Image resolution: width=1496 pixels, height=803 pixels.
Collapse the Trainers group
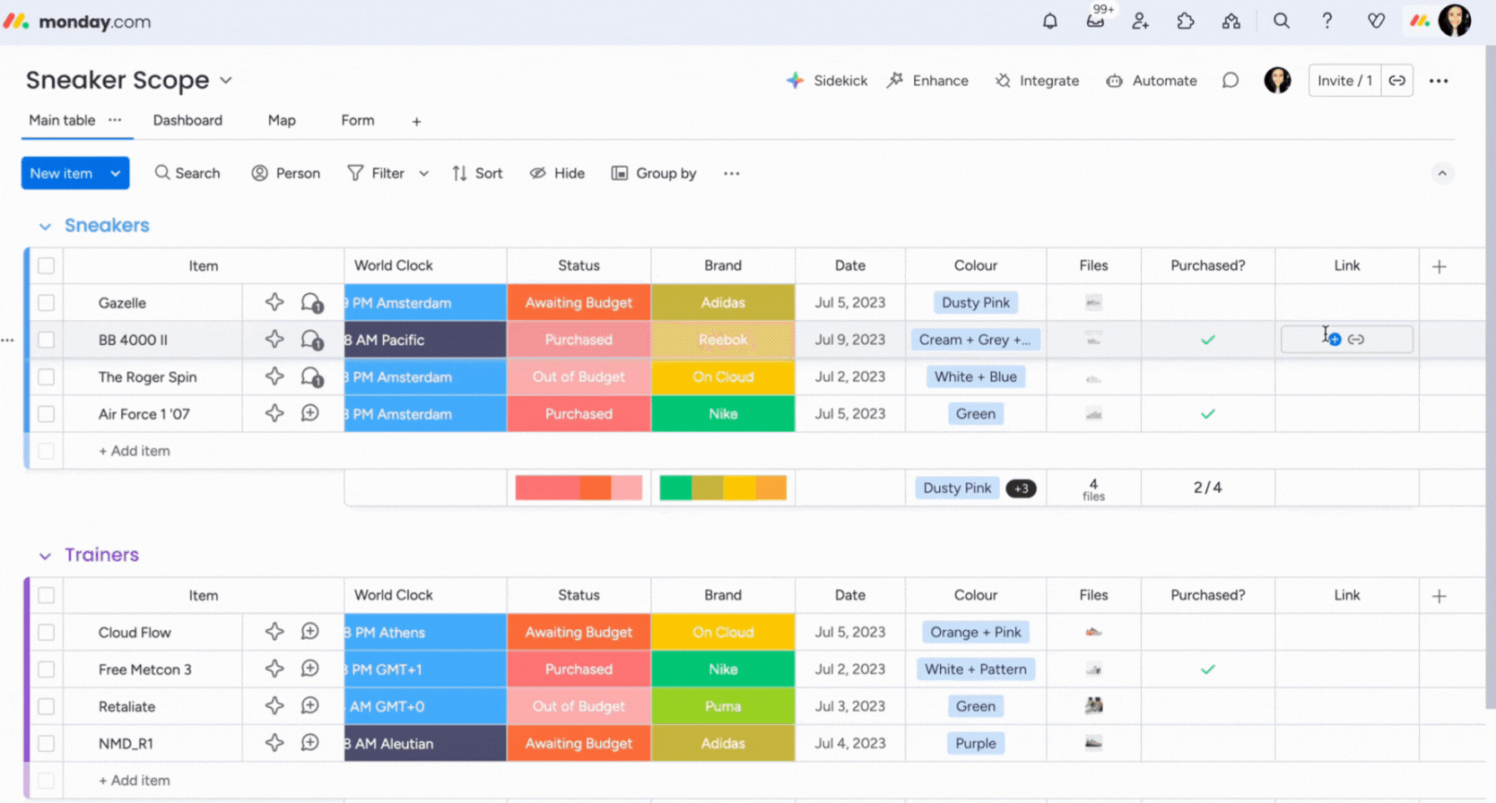click(x=45, y=557)
